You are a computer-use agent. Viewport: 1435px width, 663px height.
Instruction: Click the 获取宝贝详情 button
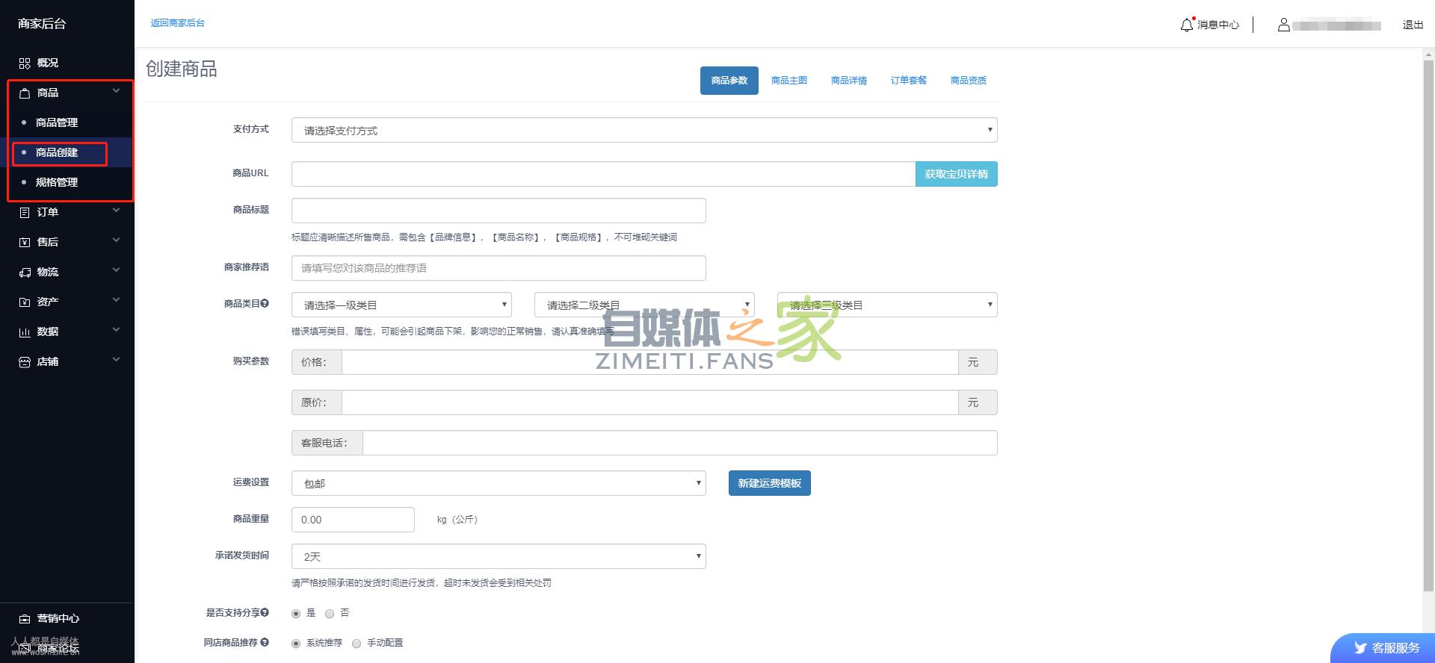point(956,174)
